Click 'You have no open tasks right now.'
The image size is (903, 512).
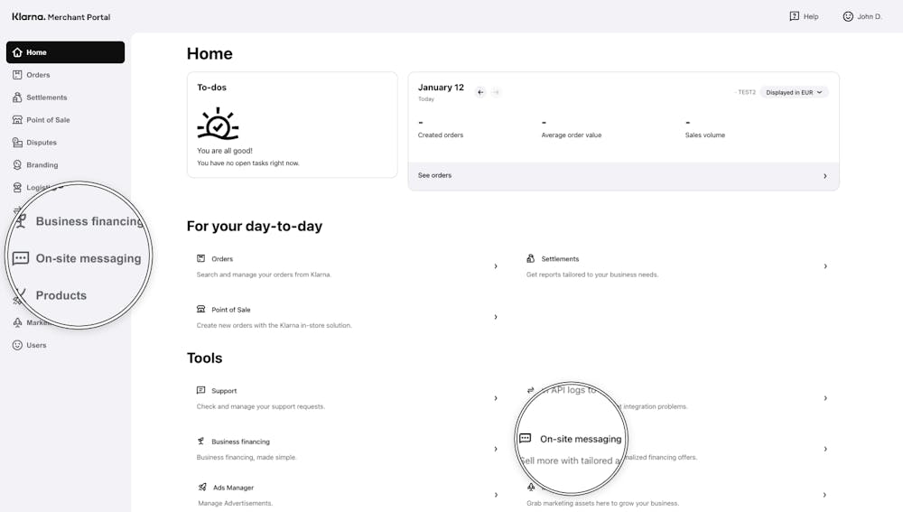click(248, 163)
